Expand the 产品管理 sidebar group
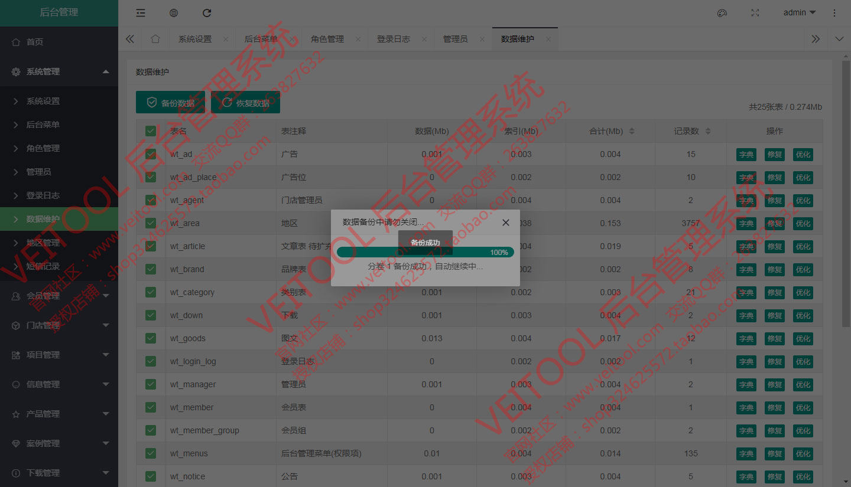Screen dimensions: 851x487 (x=59, y=414)
